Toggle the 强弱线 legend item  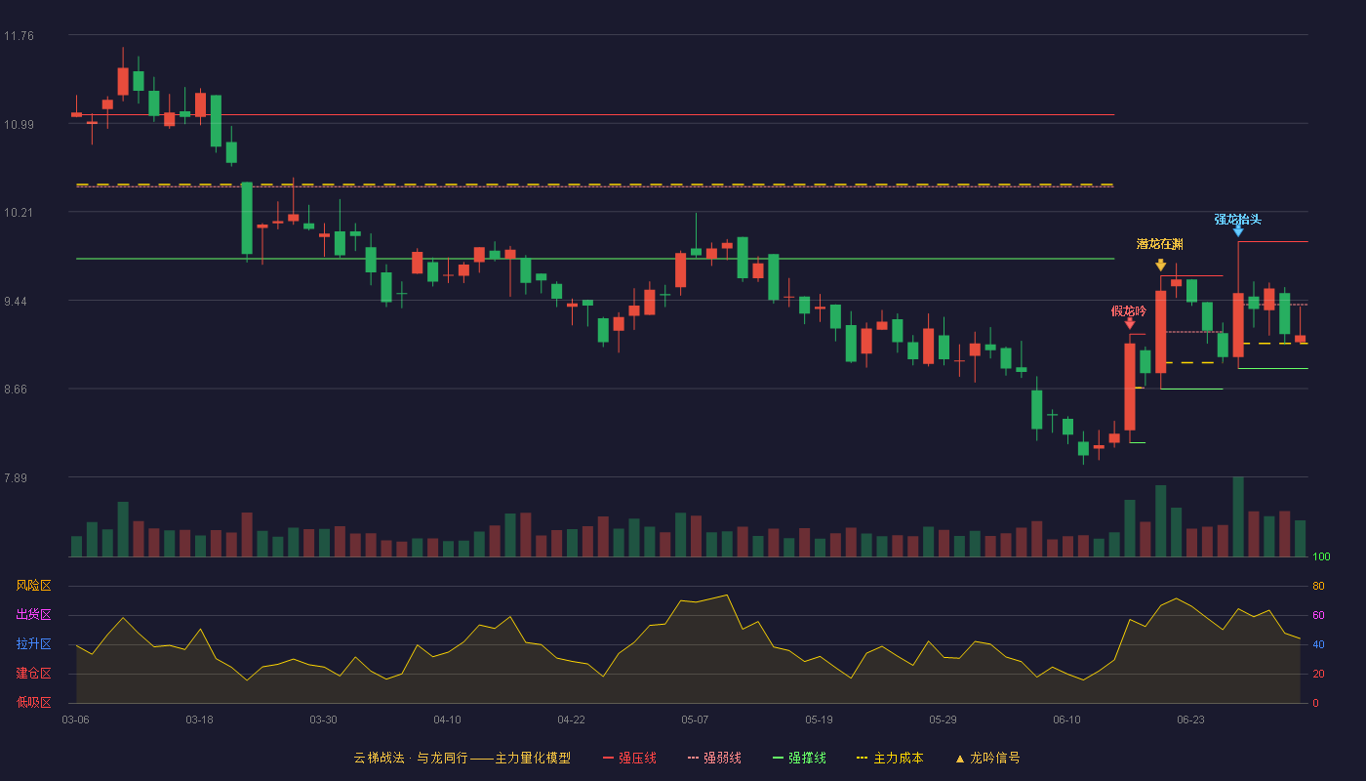[x=714, y=758]
